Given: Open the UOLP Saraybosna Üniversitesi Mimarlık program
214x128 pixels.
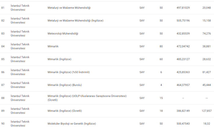Looking at the screenshot, I should coord(87,98).
